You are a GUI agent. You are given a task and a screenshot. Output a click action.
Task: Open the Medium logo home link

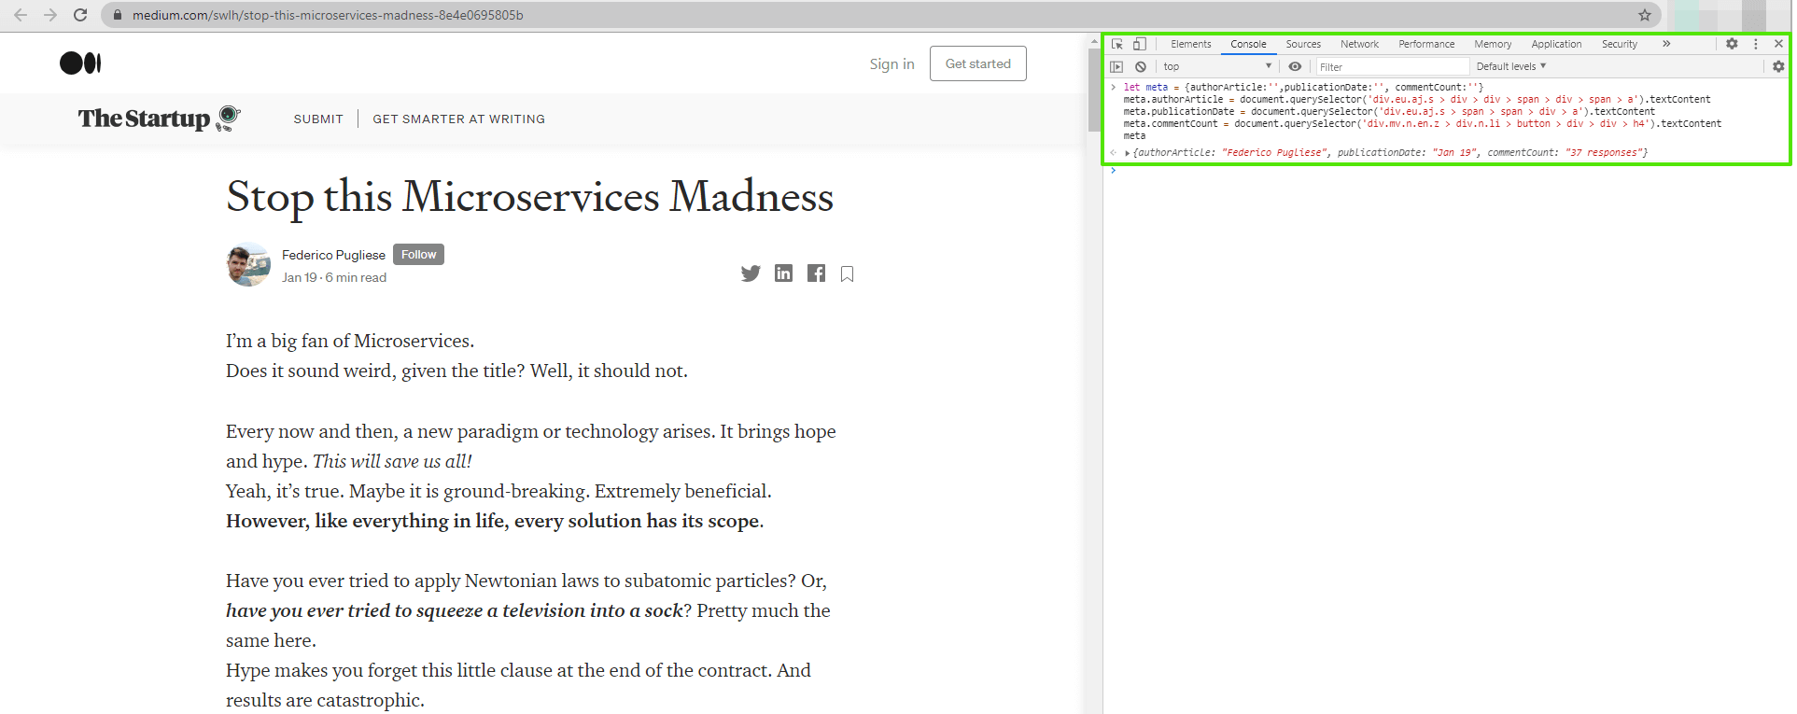80,63
